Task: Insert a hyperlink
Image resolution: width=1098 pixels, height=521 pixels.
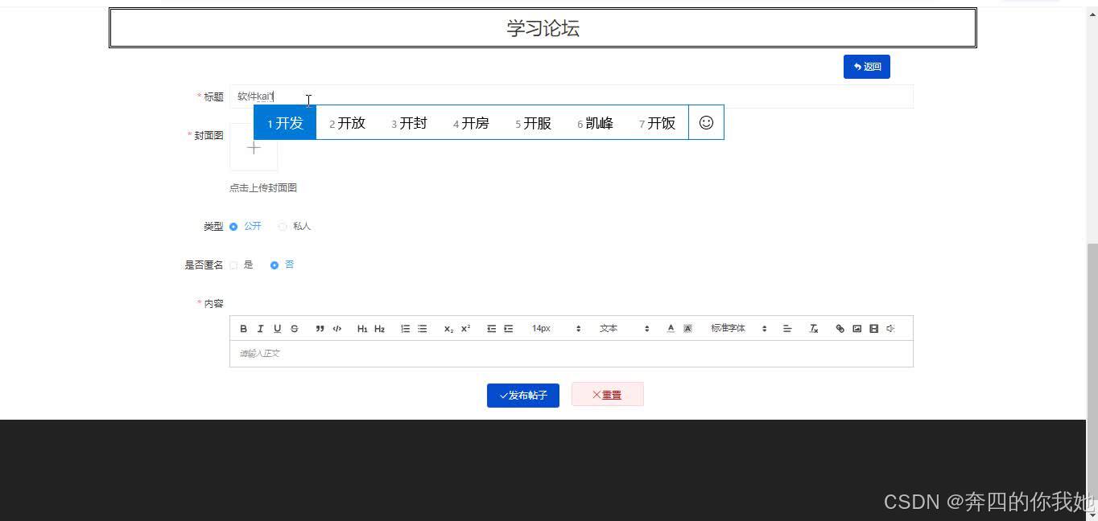Action: (840, 329)
